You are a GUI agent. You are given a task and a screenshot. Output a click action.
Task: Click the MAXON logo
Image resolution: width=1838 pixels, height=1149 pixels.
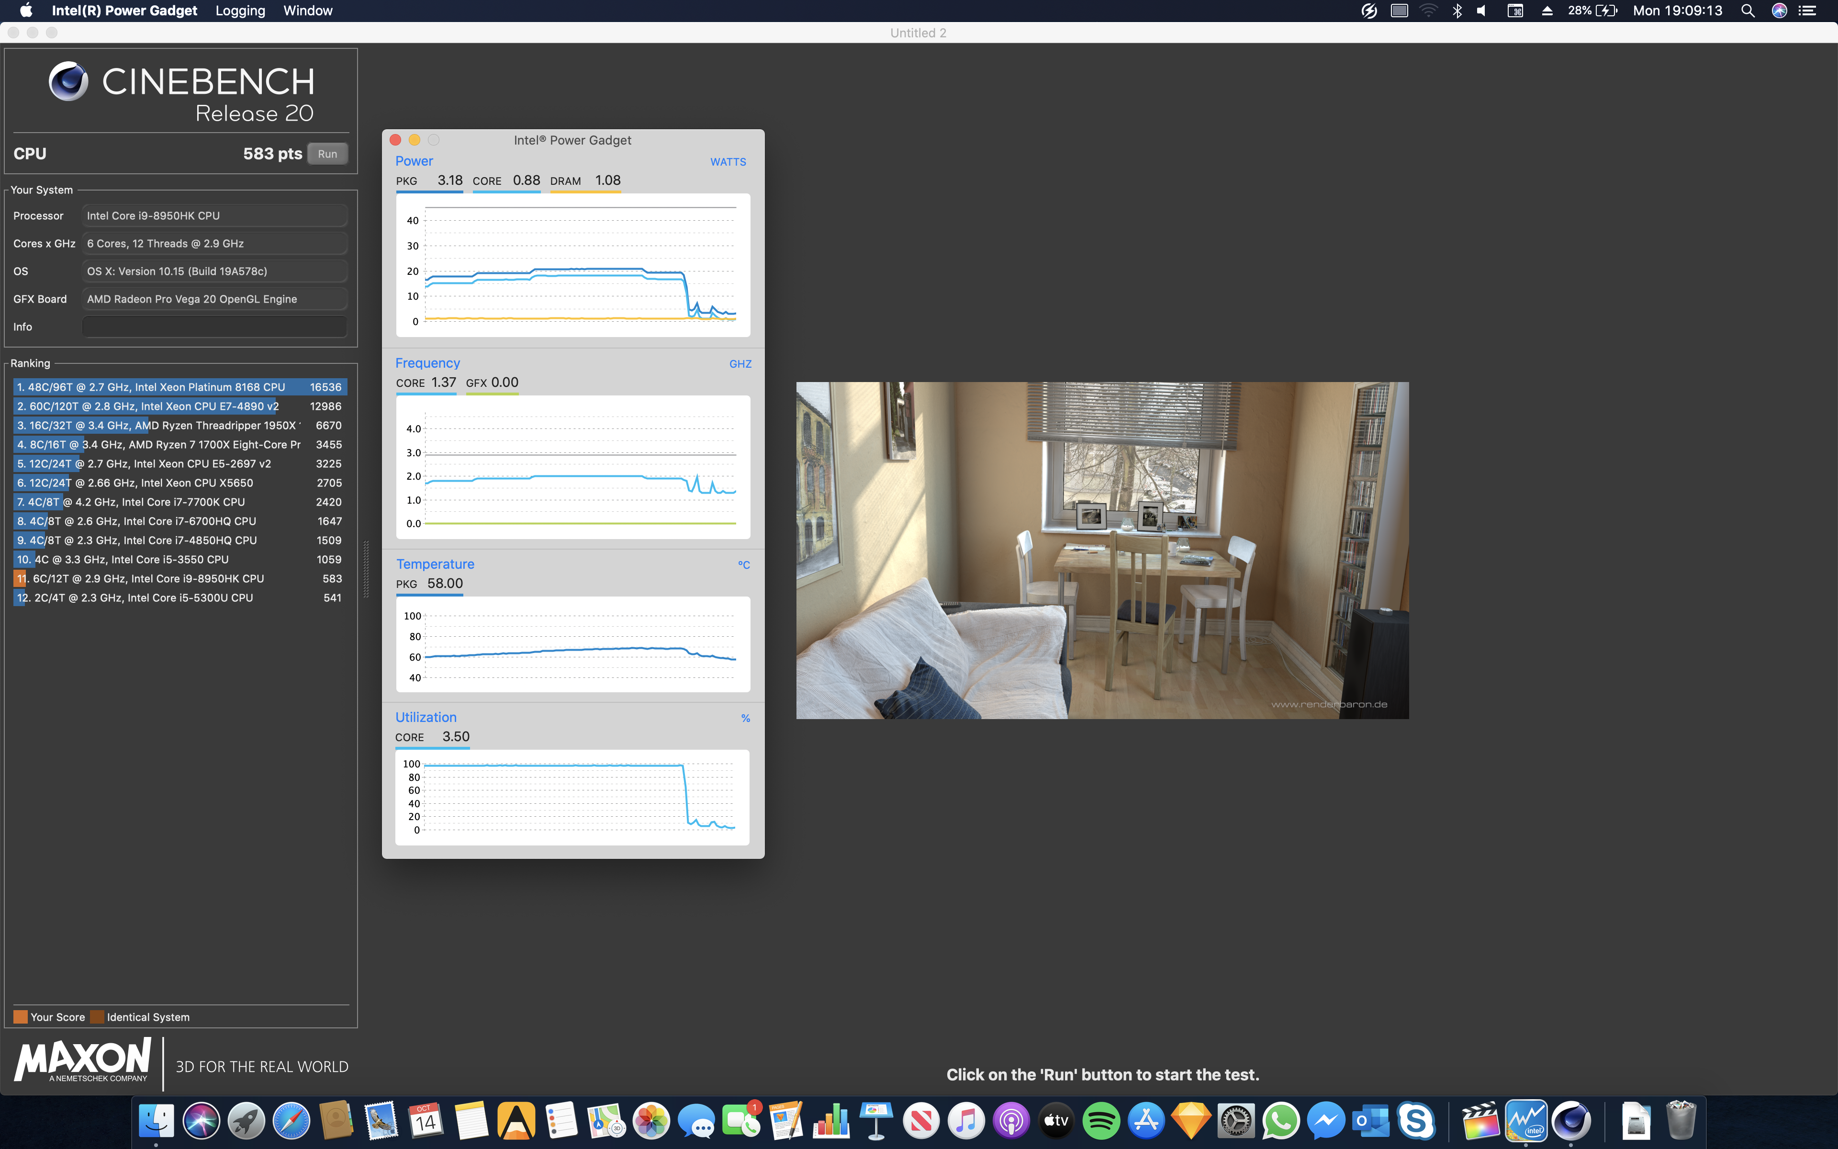(x=83, y=1061)
